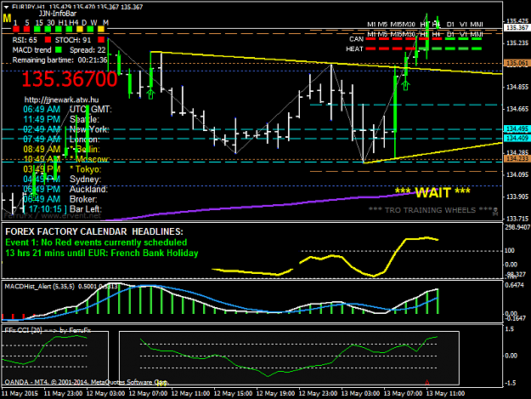The image size is (531, 399).
Task: Click the '11 May 2015' time axis label
Action: (x=20, y=394)
